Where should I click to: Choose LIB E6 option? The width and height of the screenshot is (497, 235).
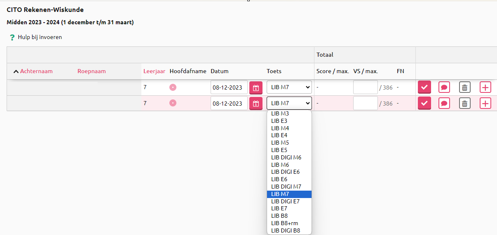289,179
